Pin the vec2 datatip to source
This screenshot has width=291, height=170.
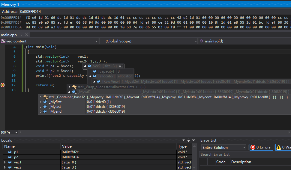[x=121, y=66]
